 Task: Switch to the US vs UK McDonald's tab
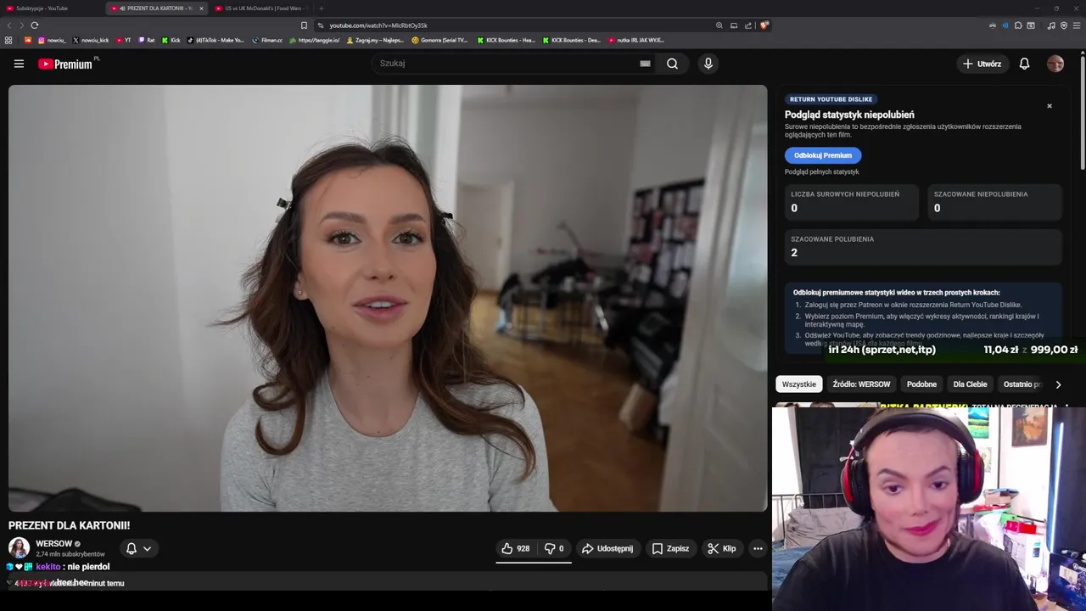click(260, 8)
